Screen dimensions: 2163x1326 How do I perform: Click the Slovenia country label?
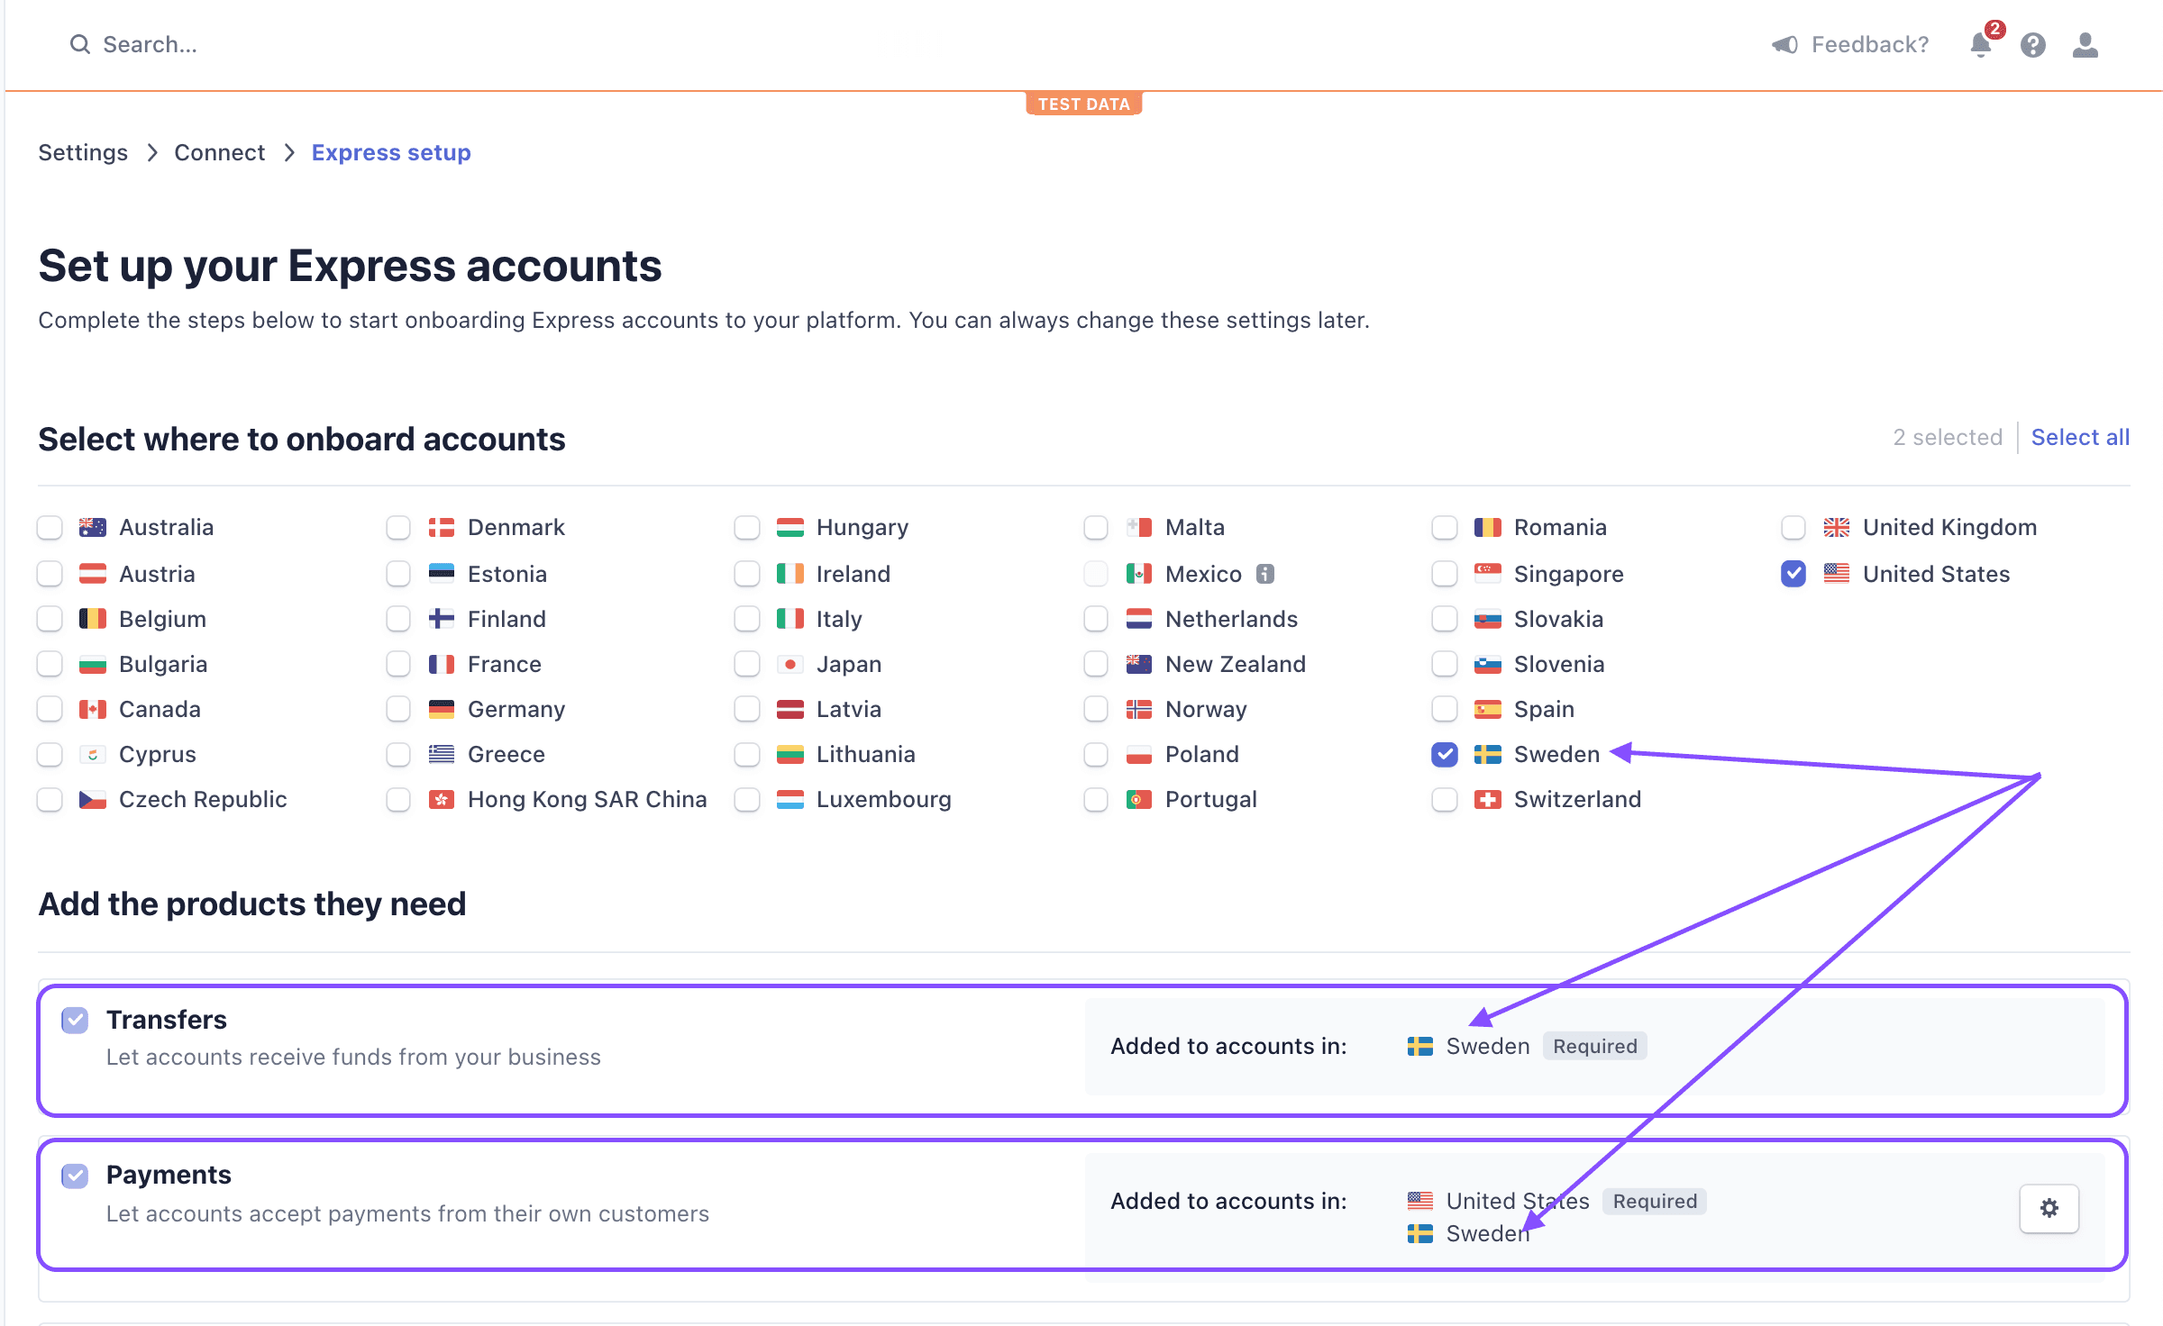1559,664
